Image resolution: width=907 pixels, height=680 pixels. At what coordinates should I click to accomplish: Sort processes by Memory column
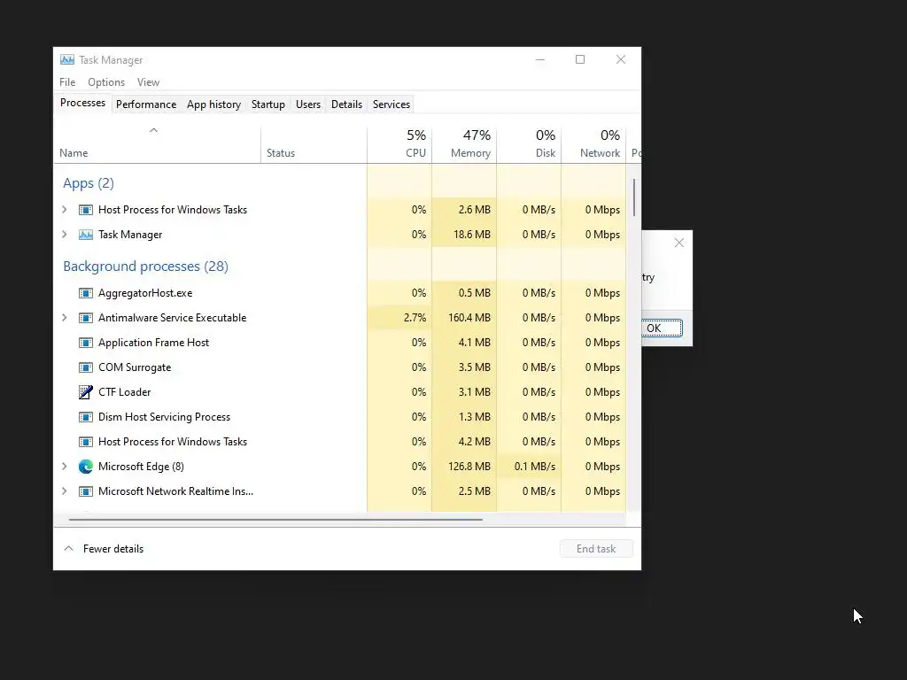[464, 144]
